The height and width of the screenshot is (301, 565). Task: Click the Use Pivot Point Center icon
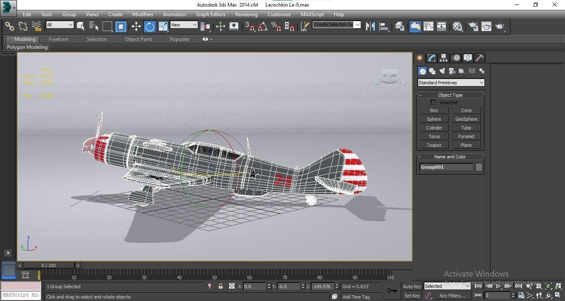(205, 26)
